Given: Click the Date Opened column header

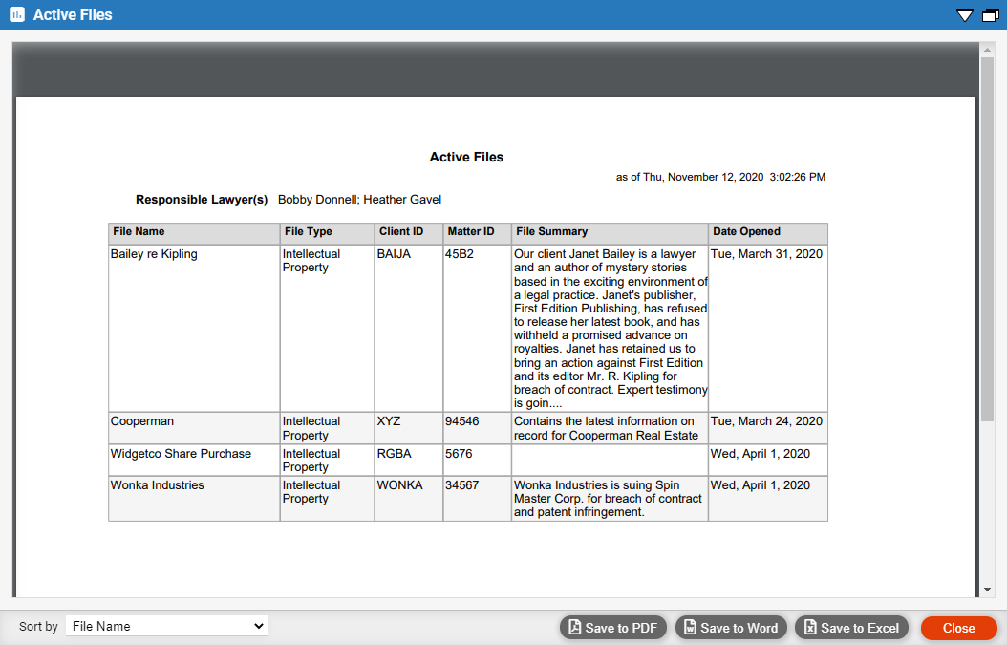Looking at the screenshot, I should [768, 233].
